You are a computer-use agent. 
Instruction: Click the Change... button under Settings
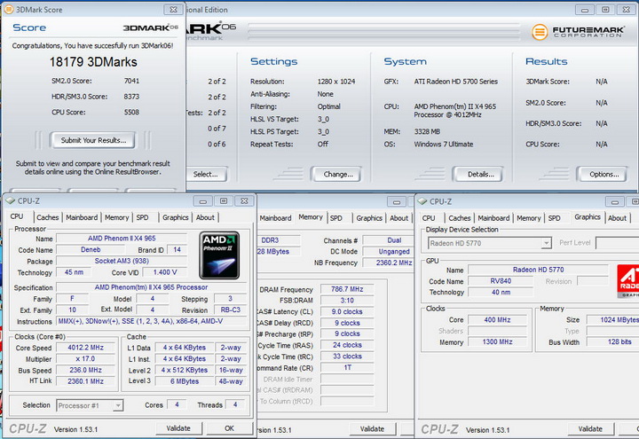[338, 174]
